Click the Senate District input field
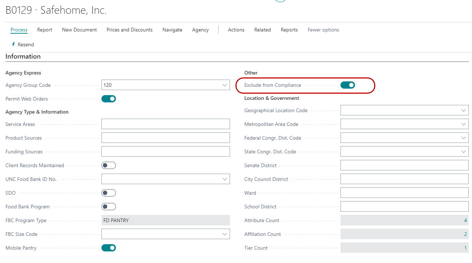The width and height of the screenshot is (472, 263). point(404,165)
